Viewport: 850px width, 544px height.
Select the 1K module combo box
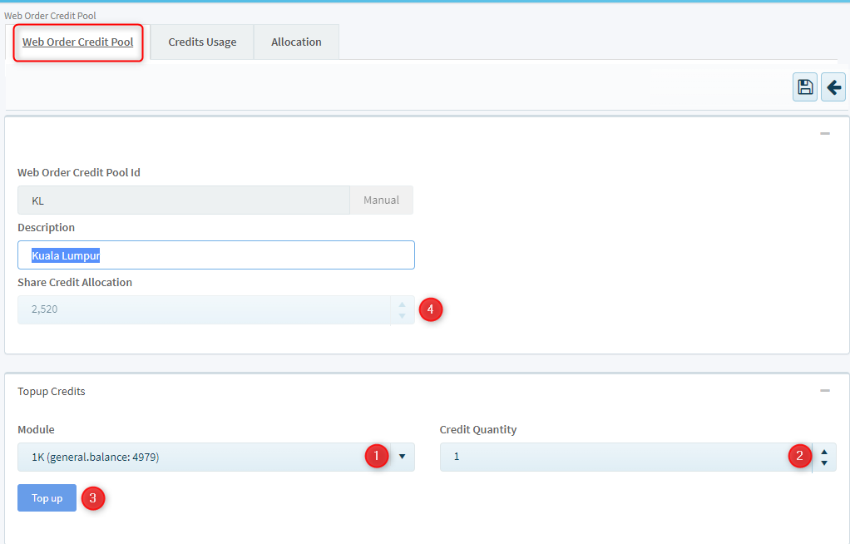(x=191, y=457)
